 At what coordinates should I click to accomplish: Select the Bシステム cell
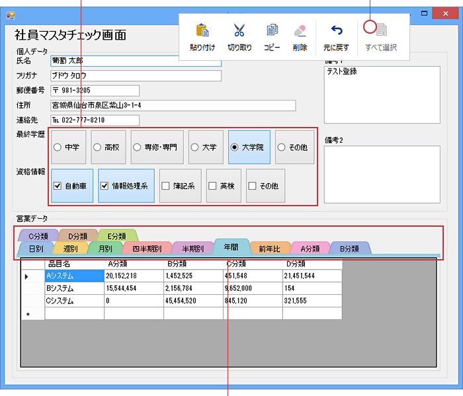(x=75, y=288)
